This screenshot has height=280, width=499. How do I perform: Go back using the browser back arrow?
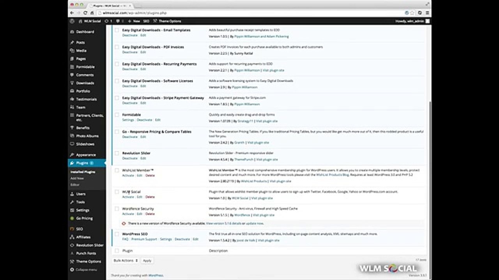coord(72,13)
